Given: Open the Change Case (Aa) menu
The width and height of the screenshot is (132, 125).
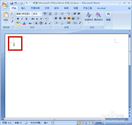Looking at the screenshot, I should tap(31, 23).
